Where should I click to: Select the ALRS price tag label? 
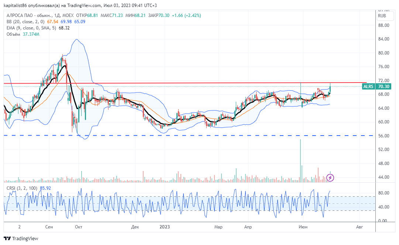(368, 87)
